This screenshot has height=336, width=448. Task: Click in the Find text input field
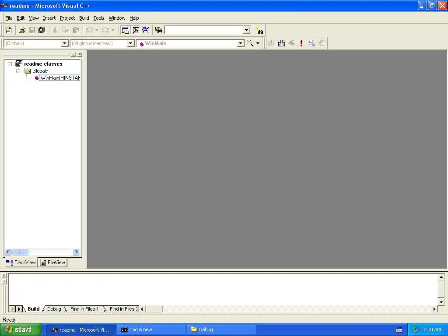(204, 30)
